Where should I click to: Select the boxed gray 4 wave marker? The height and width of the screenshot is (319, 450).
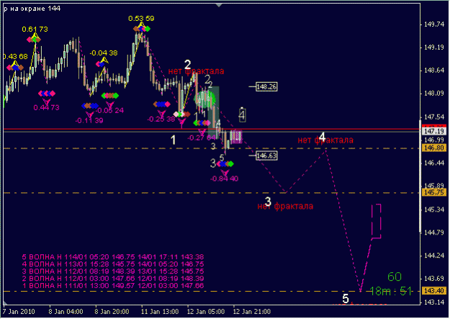point(242,114)
